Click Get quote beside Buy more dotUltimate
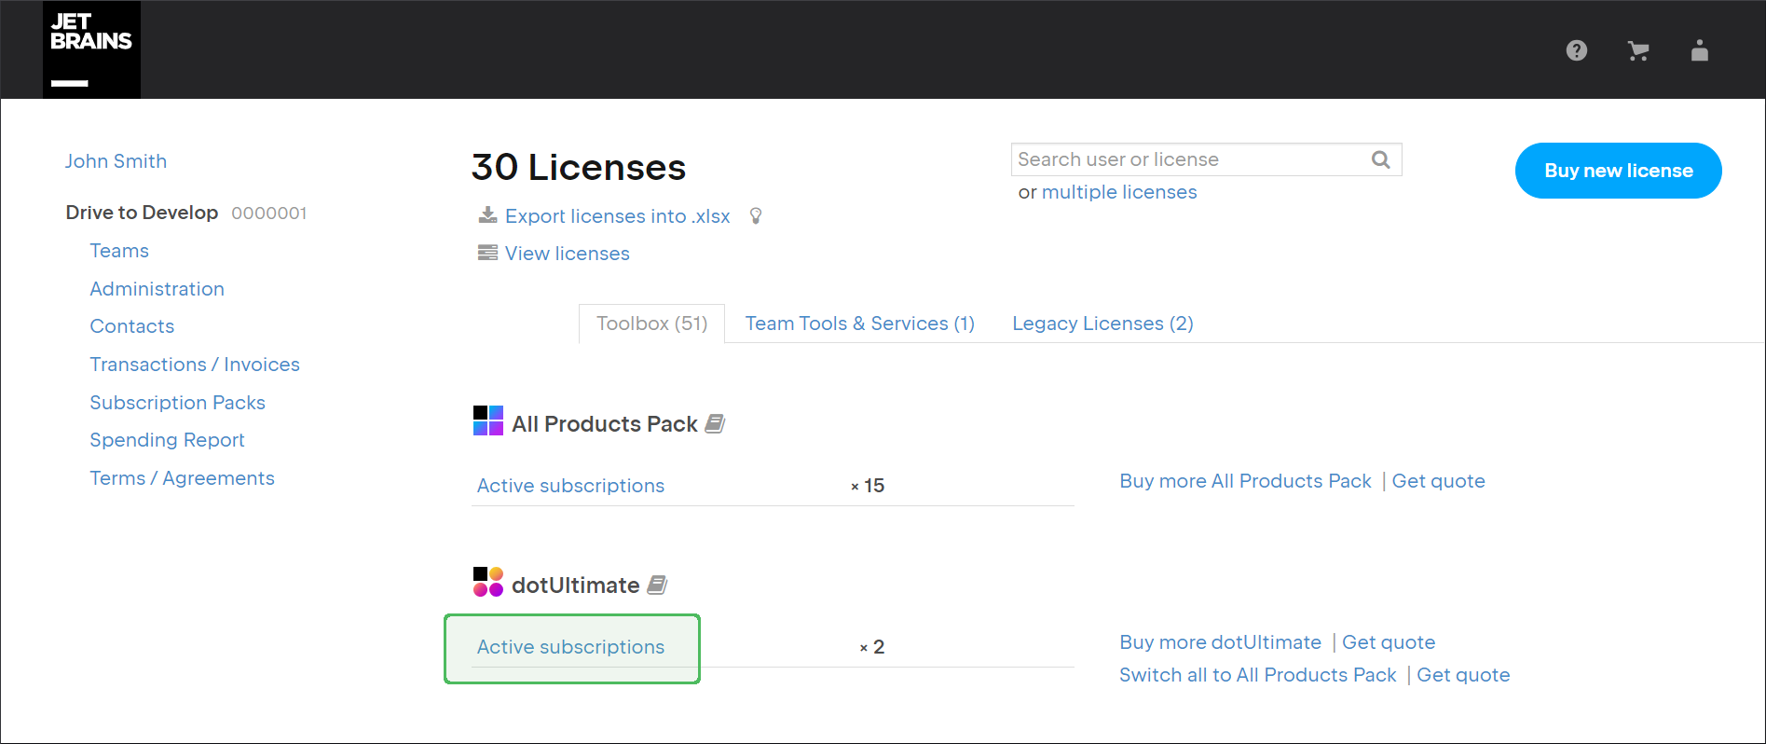The image size is (1766, 744). [1389, 642]
